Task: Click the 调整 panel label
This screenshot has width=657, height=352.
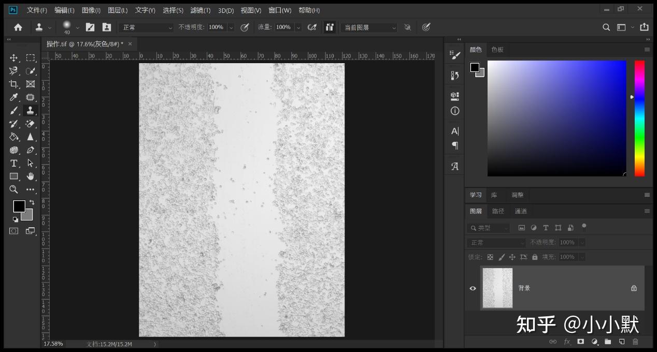Action: [x=517, y=195]
